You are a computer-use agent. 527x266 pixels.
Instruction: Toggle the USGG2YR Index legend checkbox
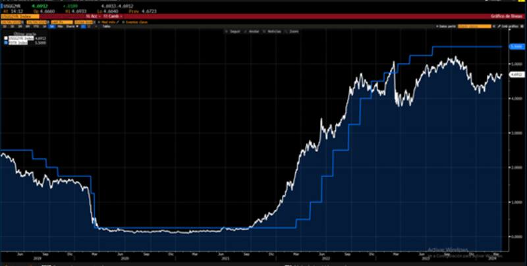(5, 39)
